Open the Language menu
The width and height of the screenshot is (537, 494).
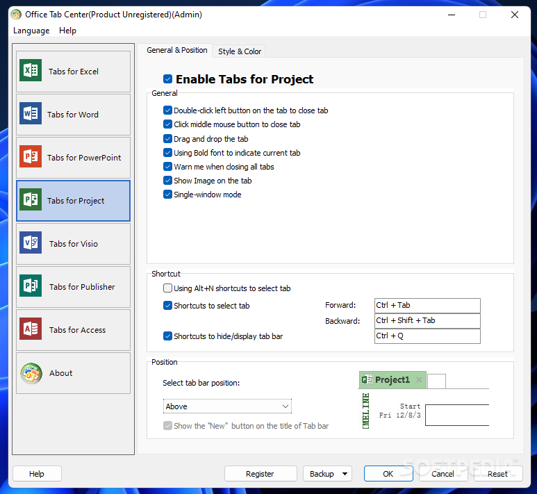tap(31, 31)
